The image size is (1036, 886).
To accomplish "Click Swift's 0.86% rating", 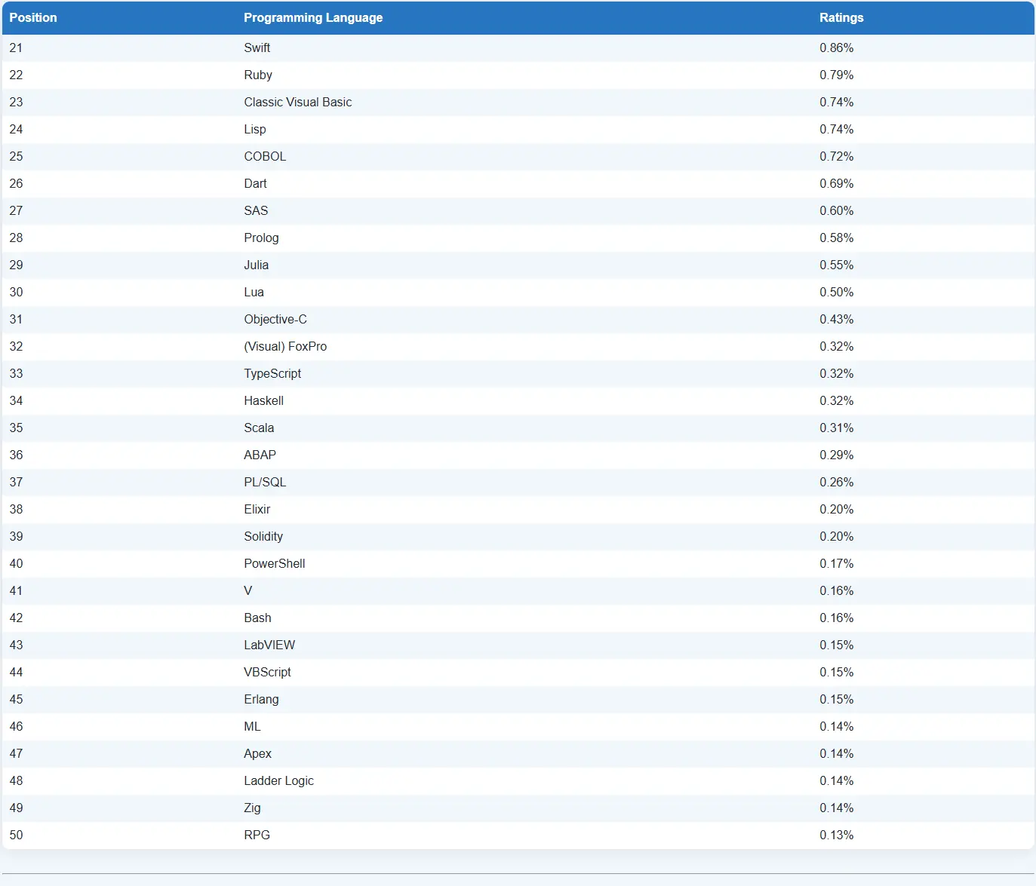I will [837, 48].
